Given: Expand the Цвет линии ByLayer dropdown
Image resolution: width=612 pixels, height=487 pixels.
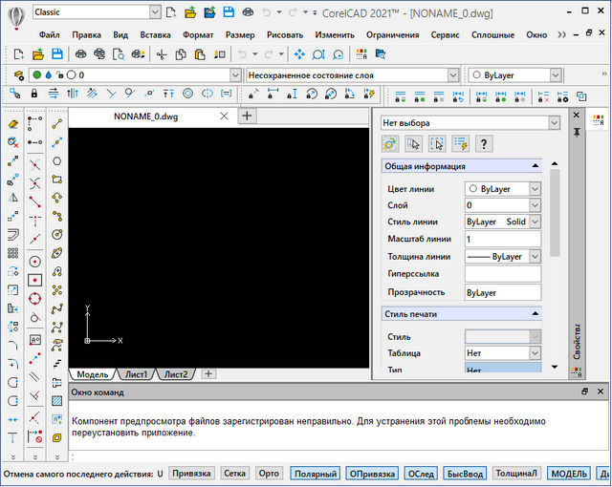Looking at the screenshot, I should point(535,189).
